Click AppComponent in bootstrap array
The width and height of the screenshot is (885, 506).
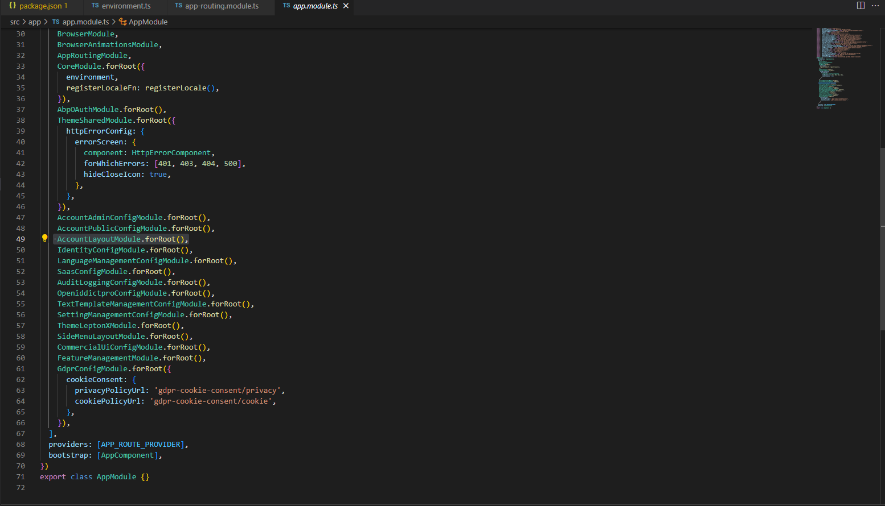[128, 455]
